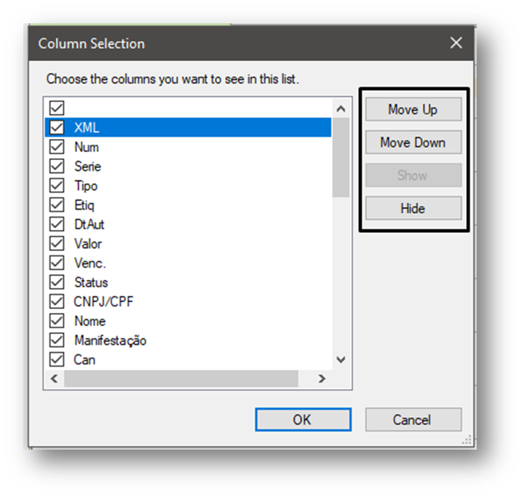This screenshot has height=497, width=524.
Task: Cancel the Column Selection dialog
Action: click(x=414, y=419)
